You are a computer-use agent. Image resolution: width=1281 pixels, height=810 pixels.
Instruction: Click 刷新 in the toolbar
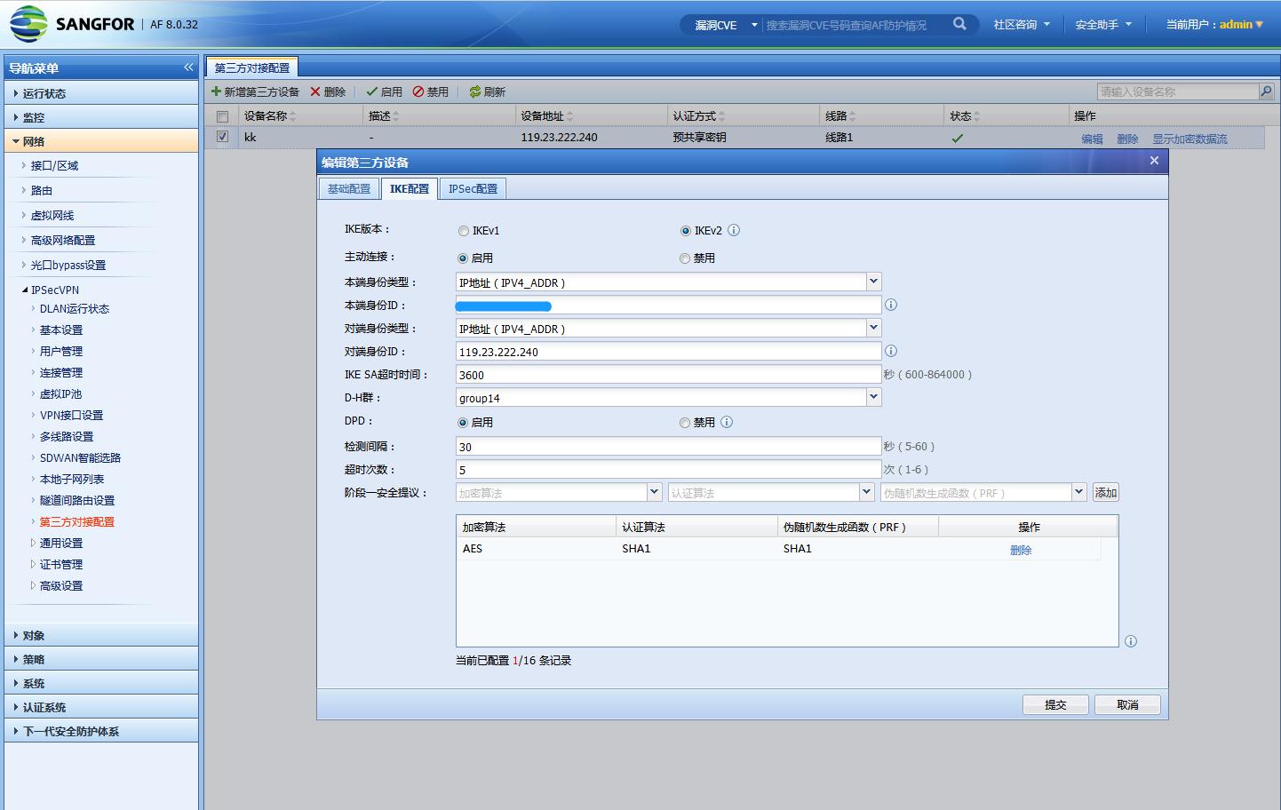click(488, 91)
